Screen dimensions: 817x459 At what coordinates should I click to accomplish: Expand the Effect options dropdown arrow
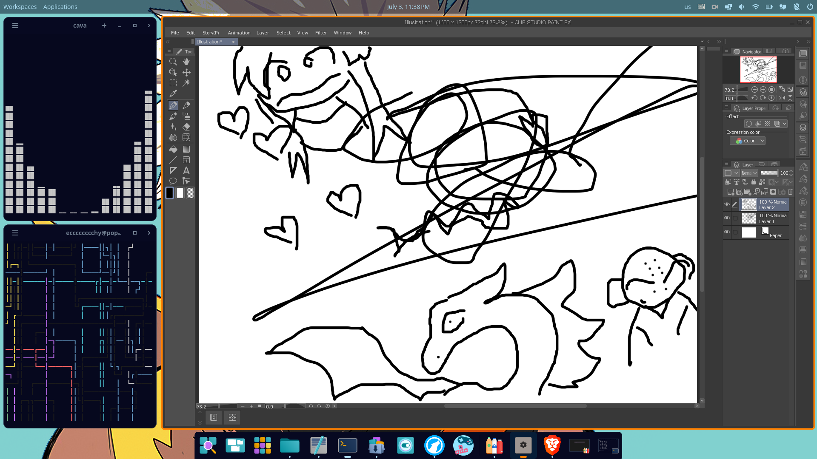784,124
